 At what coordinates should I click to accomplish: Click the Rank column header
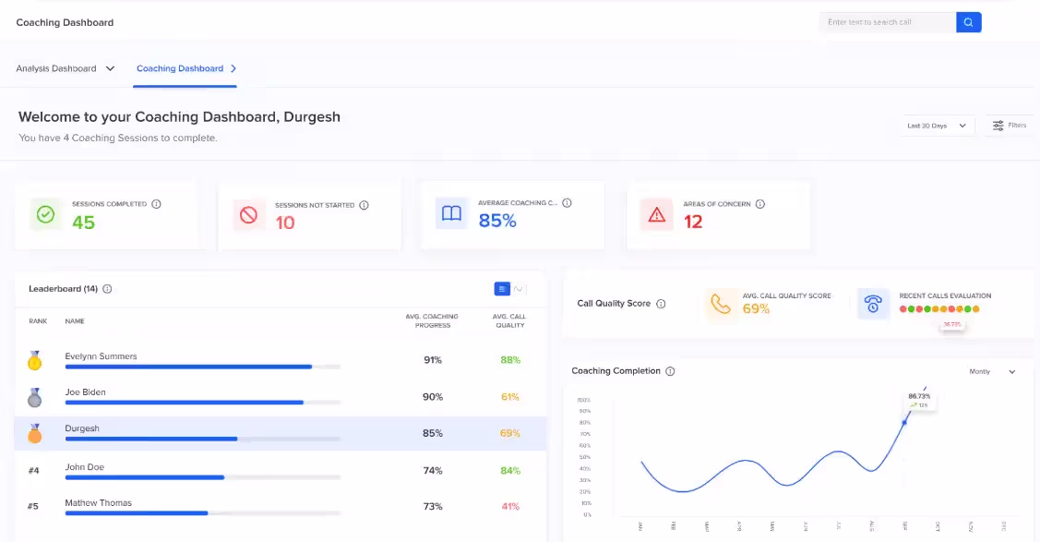click(x=38, y=321)
